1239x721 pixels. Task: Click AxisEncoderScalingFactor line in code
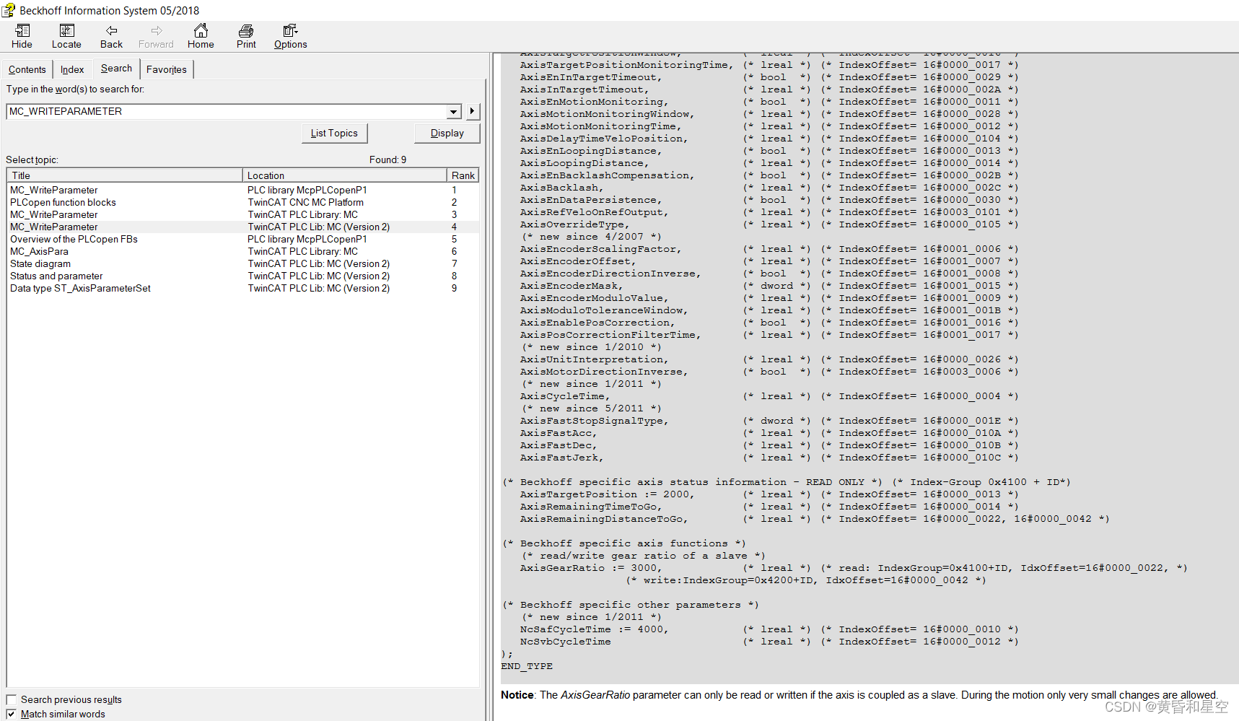769,249
